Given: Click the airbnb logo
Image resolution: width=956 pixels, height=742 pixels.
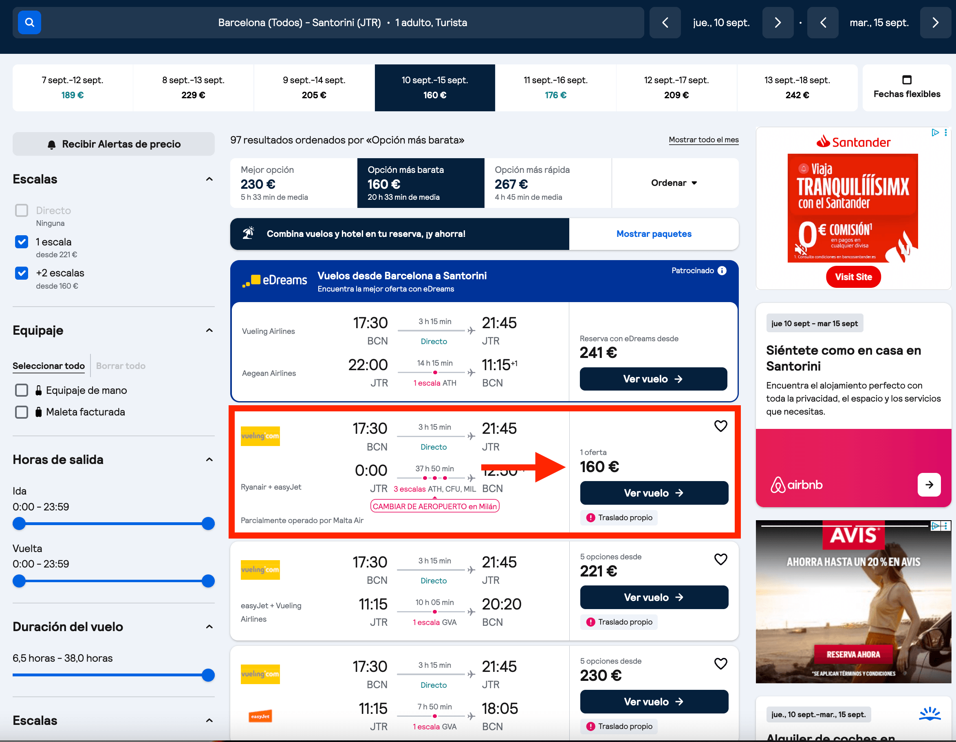Looking at the screenshot, I should tap(796, 484).
